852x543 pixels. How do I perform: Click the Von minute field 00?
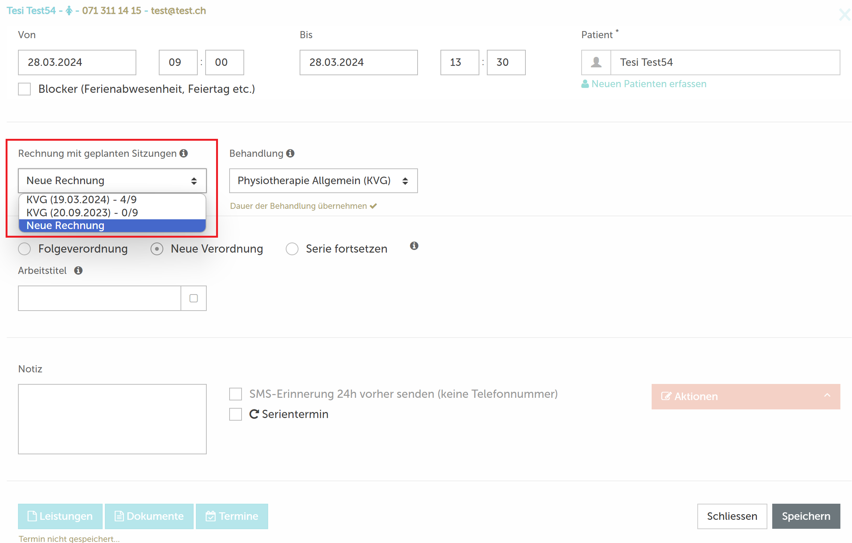[225, 62]
